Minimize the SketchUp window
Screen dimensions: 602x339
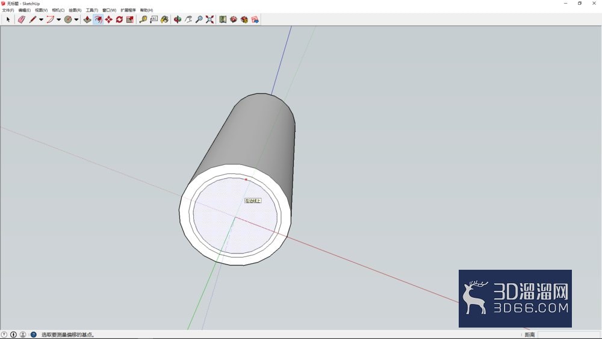click(x=565, y=4)
